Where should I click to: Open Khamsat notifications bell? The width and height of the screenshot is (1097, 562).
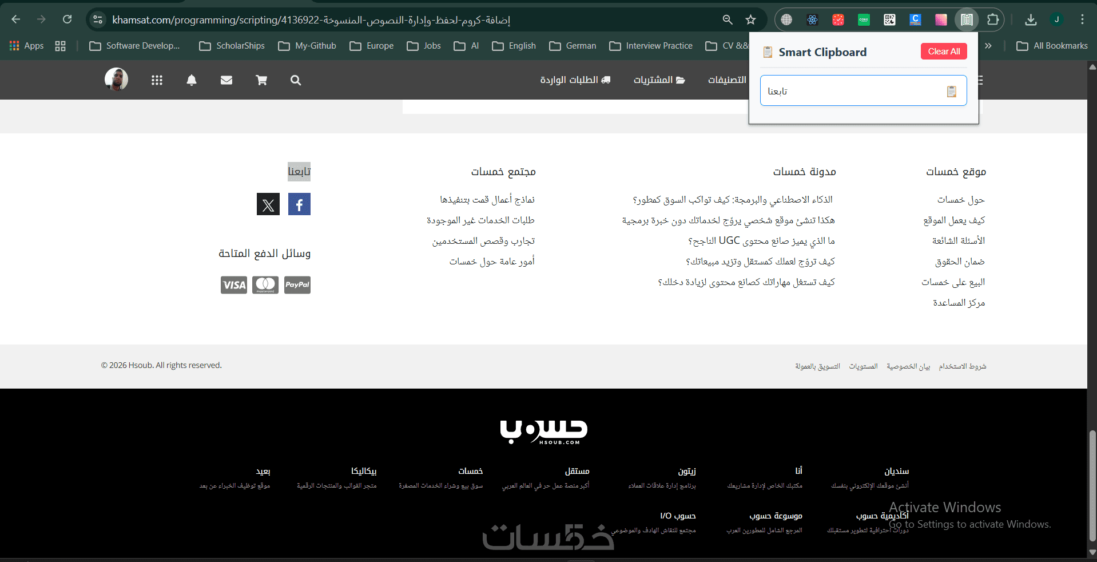pyautogui.click(x=192, y=80)
